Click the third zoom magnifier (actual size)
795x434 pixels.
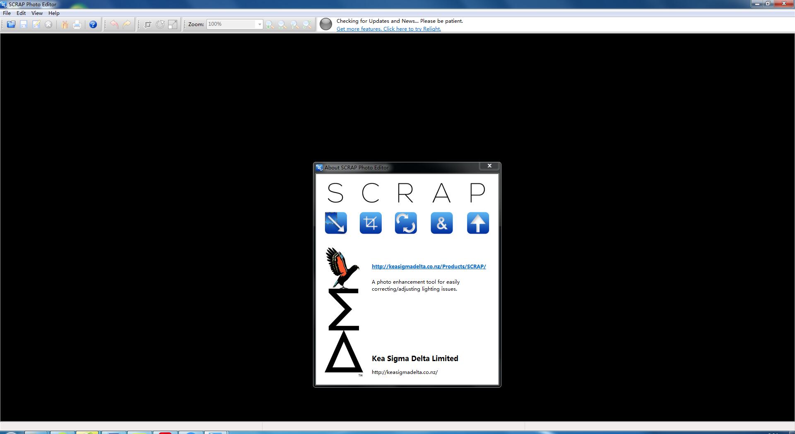tap(295, 24)
